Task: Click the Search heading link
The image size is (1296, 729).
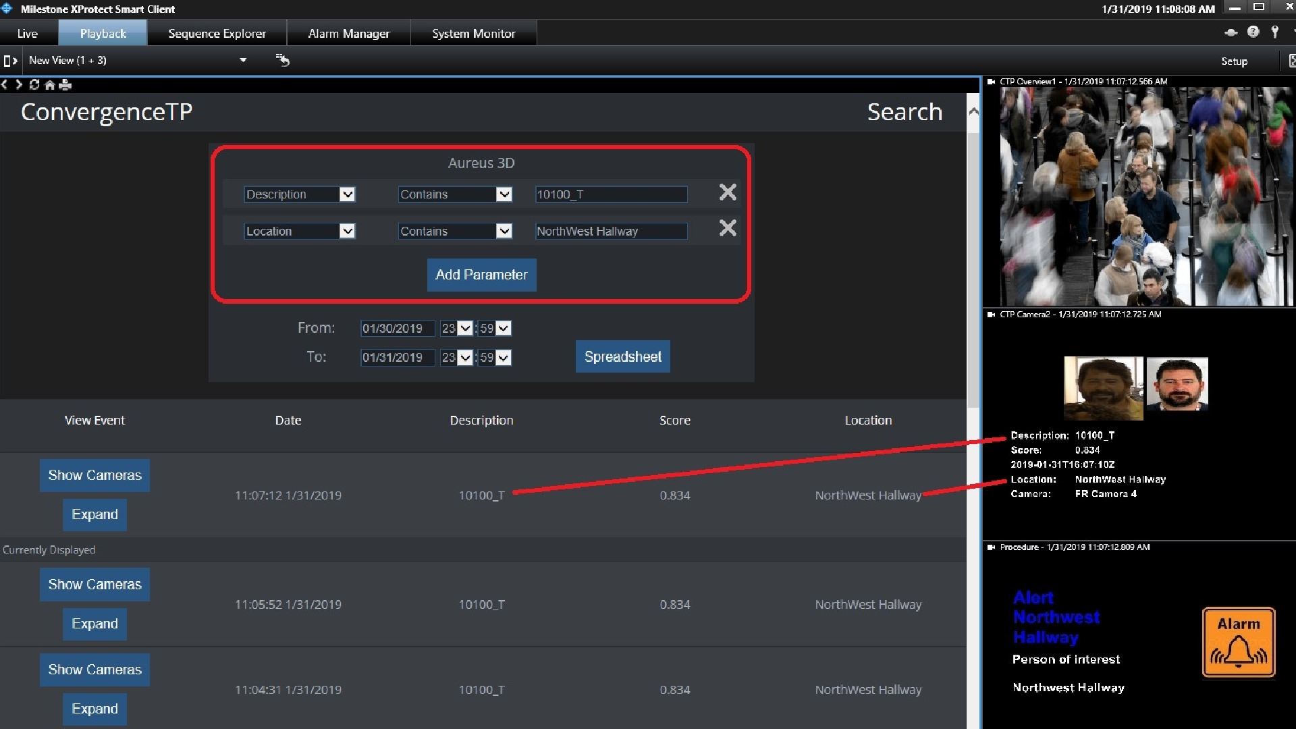Action: pyautogui.click(x=905, y=112)
